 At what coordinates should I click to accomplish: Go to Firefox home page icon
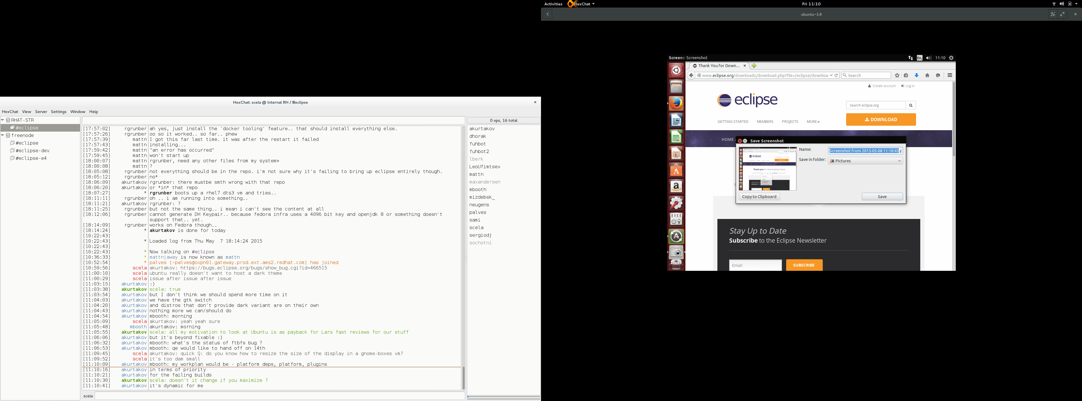coord(927,76)
